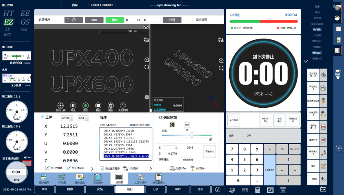Open the calculator icon in bottom bar

[x=258, y=190]
